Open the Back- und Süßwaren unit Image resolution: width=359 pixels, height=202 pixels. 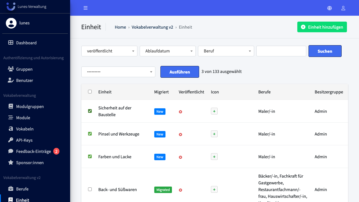(118, 190)
